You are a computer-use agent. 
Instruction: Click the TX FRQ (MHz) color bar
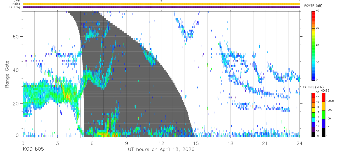[x=313, y=114]
